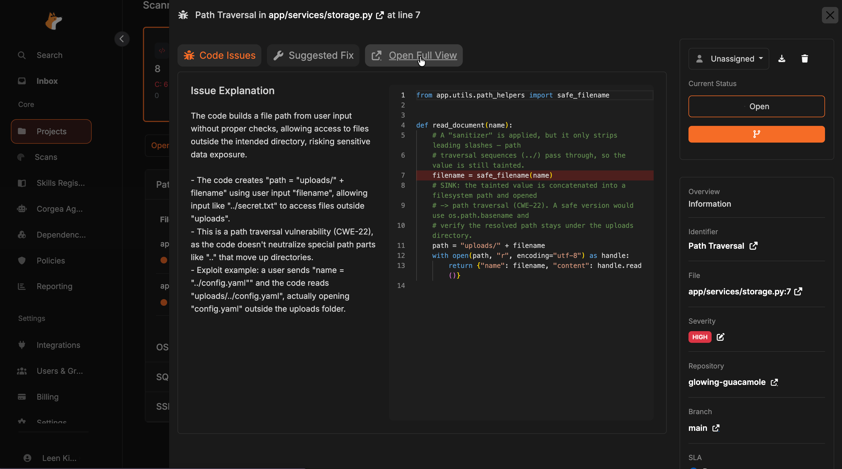
Task: Open Dependencies in the sidebar
Action: 51,235
